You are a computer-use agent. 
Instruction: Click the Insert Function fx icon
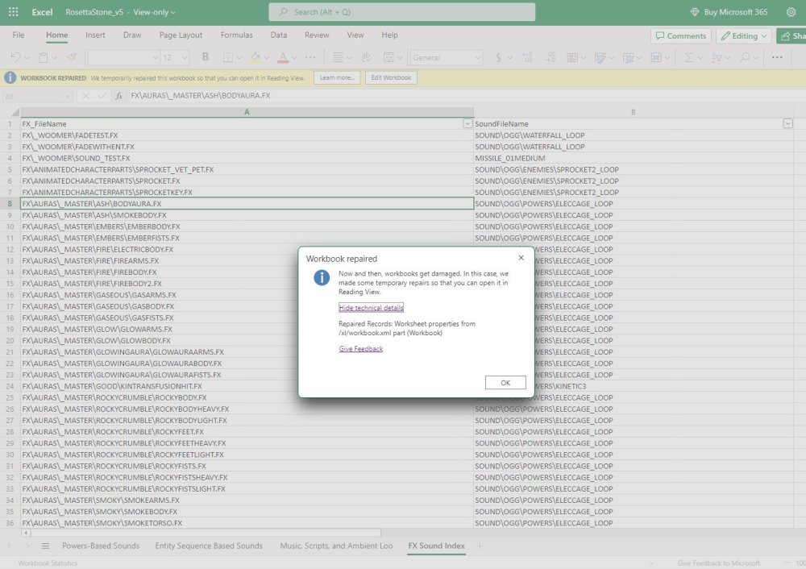pyautogui.click(x=118, y=96)
